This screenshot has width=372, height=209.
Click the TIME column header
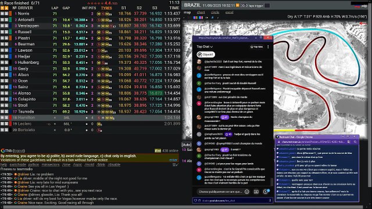pos(174,8)
